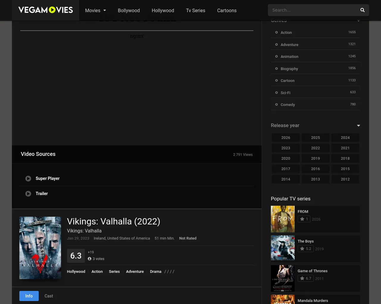Filter by release year 2017
Viewport: 381px width, 304px height.
286,169
